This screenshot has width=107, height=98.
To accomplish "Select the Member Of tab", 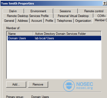I will click(100, 20).
